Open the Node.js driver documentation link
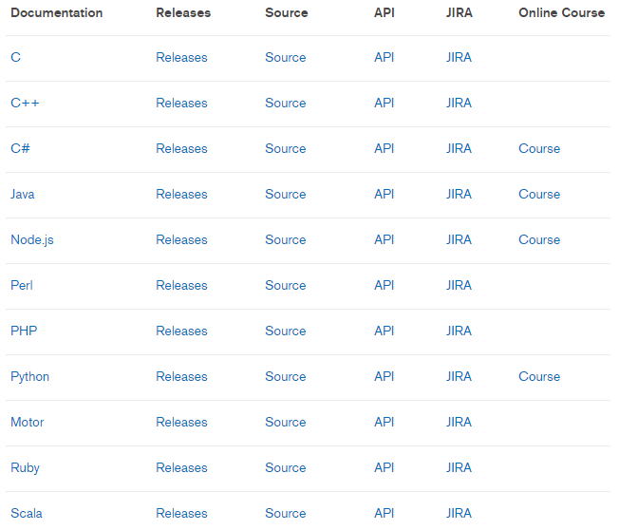Screen dimensions: 619x530 (x=32, y=239)
